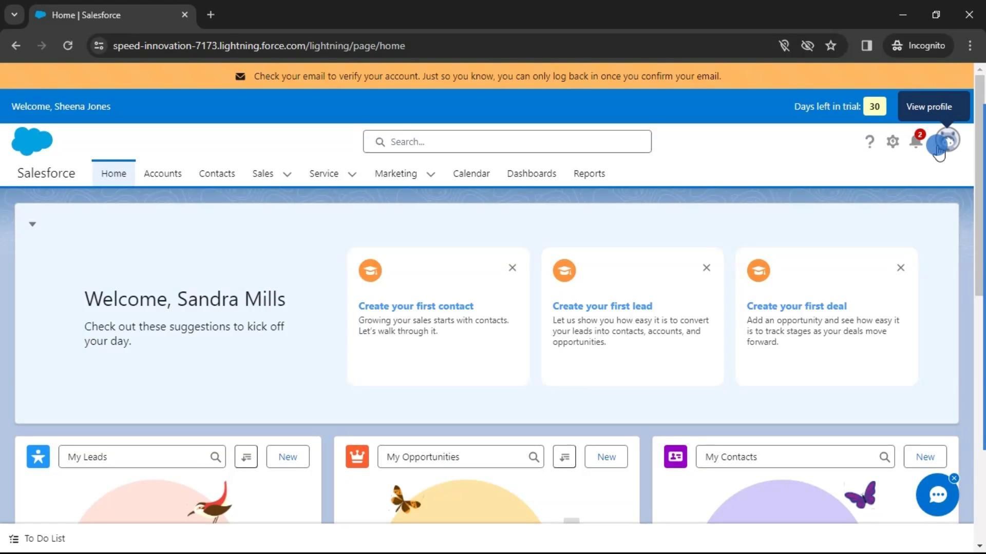This screenshot has height=554, width=986.
Task: Click the Help question mark icon
Action: click(869, 142)
